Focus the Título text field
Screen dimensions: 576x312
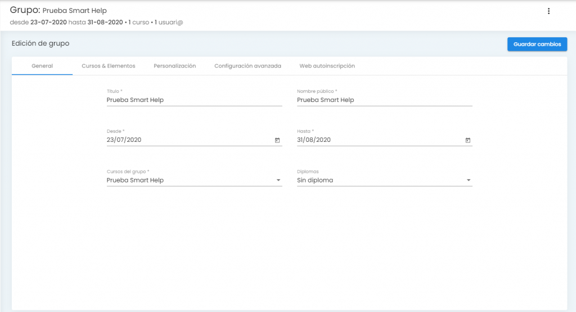194,100
